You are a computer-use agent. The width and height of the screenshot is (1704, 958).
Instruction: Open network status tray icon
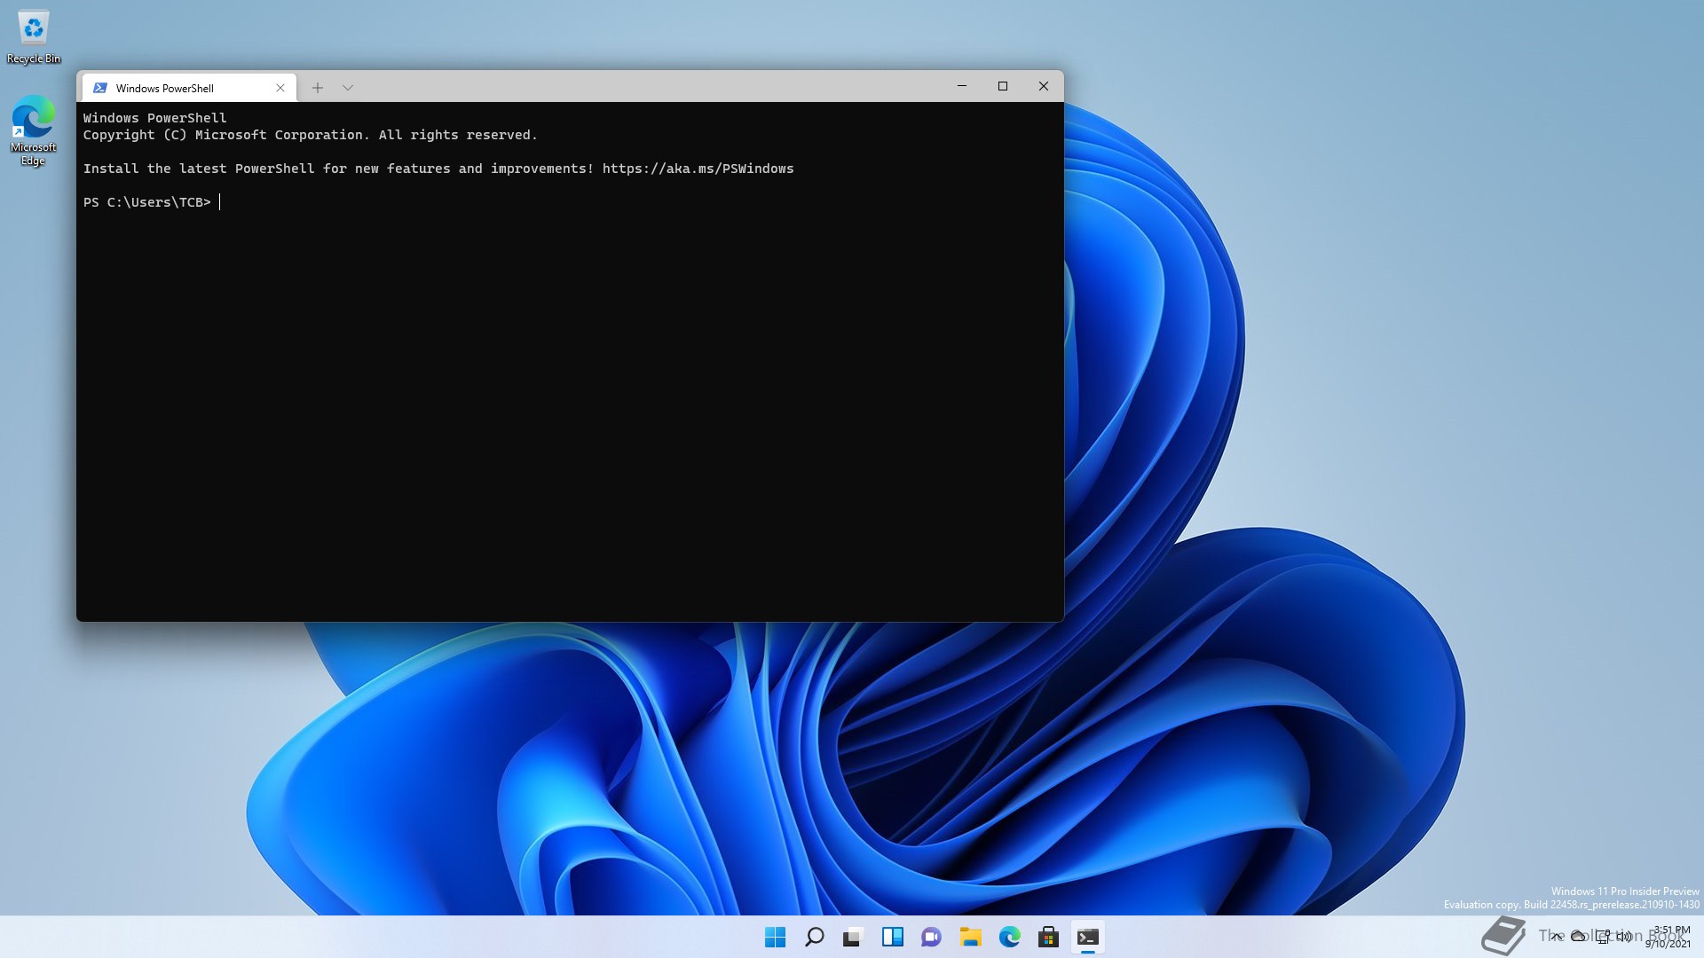[x=1603, y=937]
